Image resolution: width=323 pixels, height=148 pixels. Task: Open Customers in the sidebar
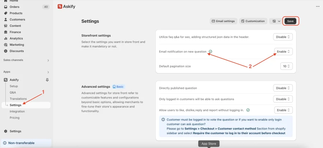pyautogui.click(x=17, y=20)
